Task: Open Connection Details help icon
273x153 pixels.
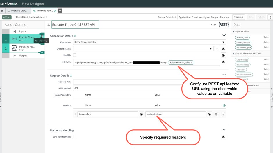Action: coord(75,36)
